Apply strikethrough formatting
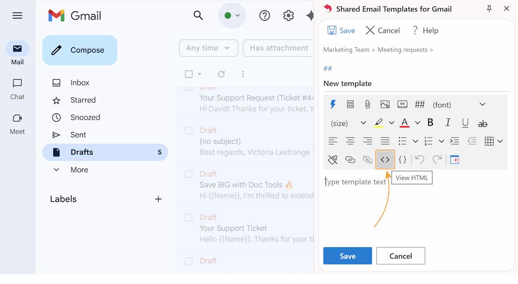Screen dimensions: 518x284 (483, 124)
